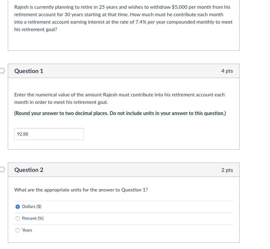
Task: Click the Question 1 header title
Action: click(29, 71)
